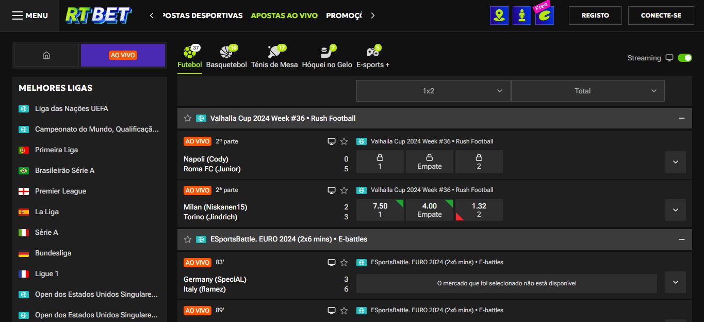Click the statistics person icon in header
704x322 pixels.
click(x=521, y=15)
